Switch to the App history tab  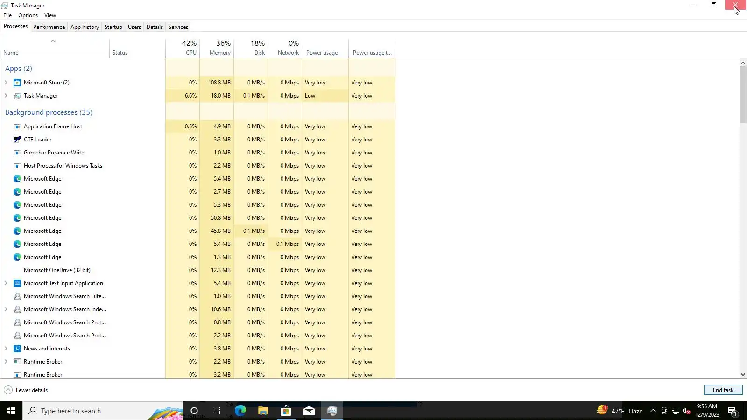tap(85, 27)
